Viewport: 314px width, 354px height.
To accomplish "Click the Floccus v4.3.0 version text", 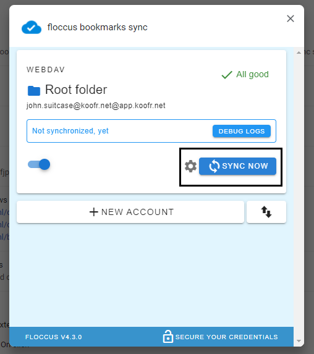I will coord(54,337).
